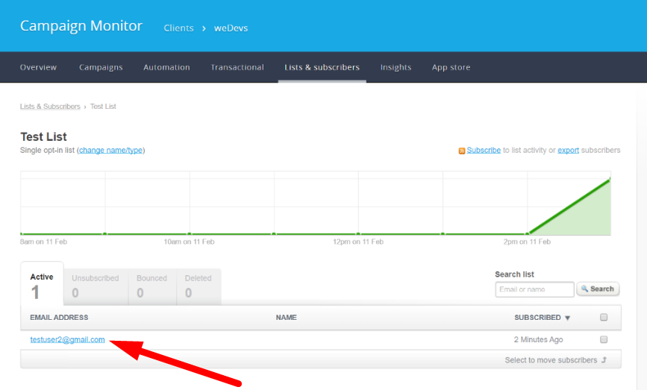The height and width of the screenshot is (390, 647).
Task: Focus the Email or name search field
Action: [x=534, y=289]
